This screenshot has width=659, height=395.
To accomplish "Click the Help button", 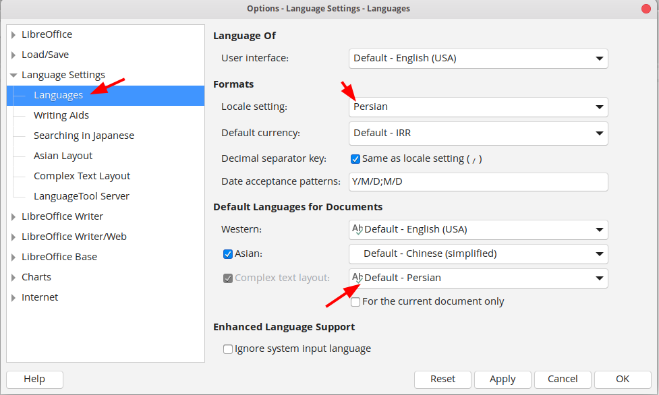I will [x=34, y=379].
